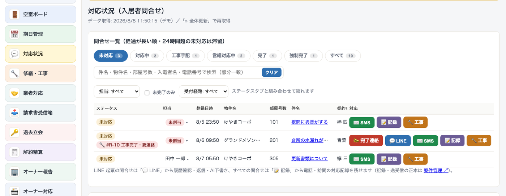The height and width of the screenshot is (196, 506).
Task: Click the 件名 column header
Action: 296,108
